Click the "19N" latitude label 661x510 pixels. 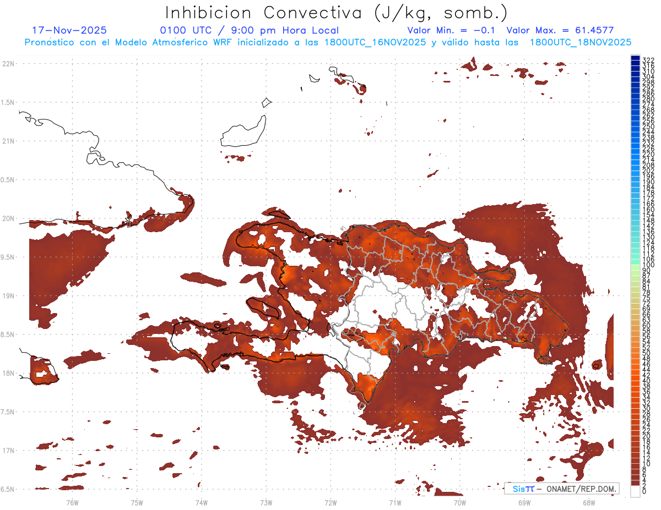pos(8,295)
